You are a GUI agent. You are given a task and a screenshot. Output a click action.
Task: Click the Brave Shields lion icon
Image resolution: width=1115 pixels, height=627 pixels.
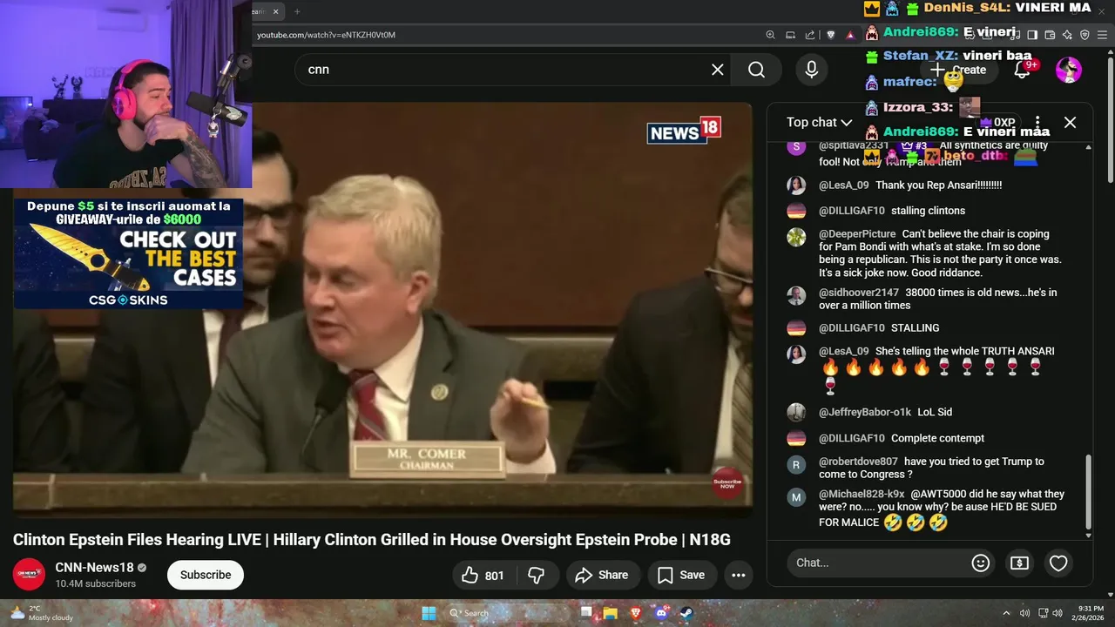(831, 35)
